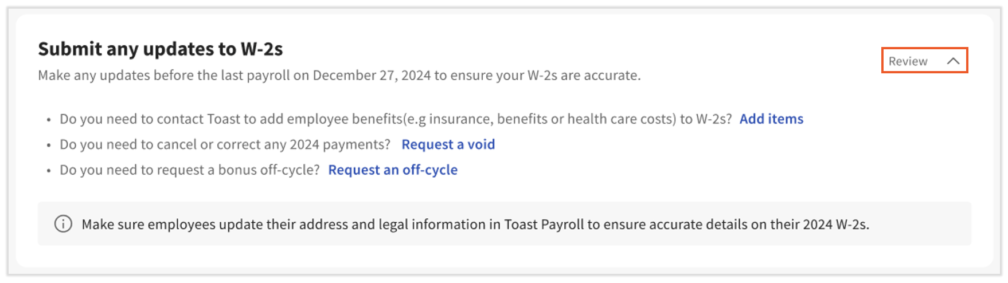
Task: Collapse the section using the chevron-up icon
Action: click(x=953, y=61)
